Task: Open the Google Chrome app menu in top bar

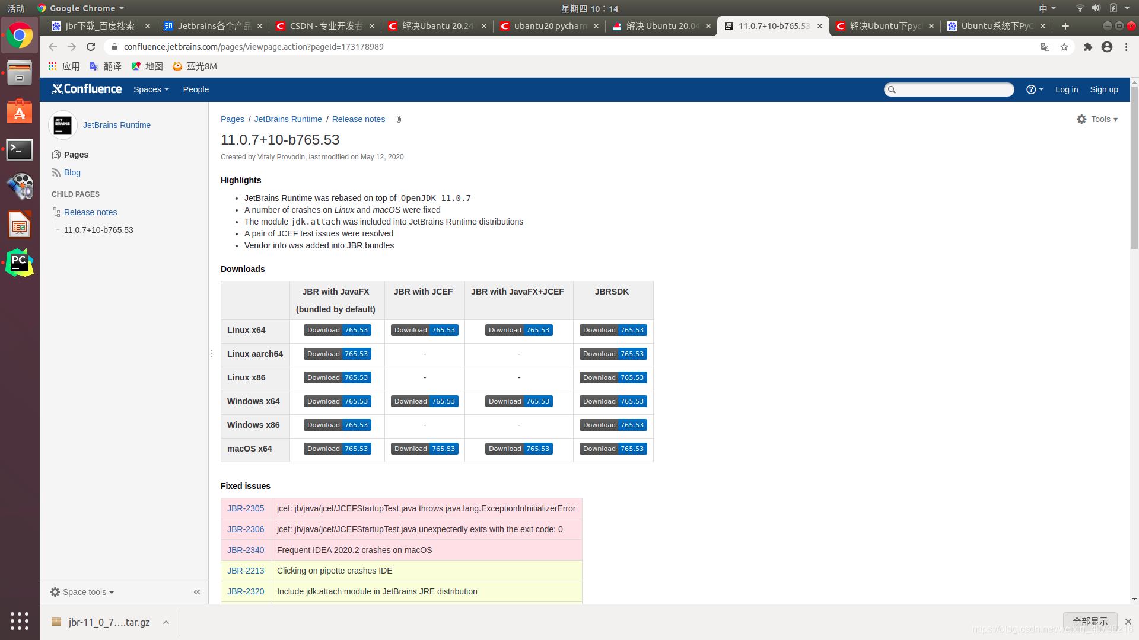Action: click(81, 8)
